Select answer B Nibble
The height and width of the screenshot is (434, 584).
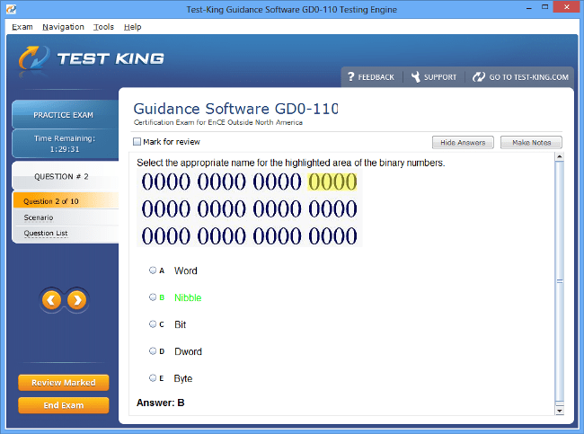[x=153, y=297]
